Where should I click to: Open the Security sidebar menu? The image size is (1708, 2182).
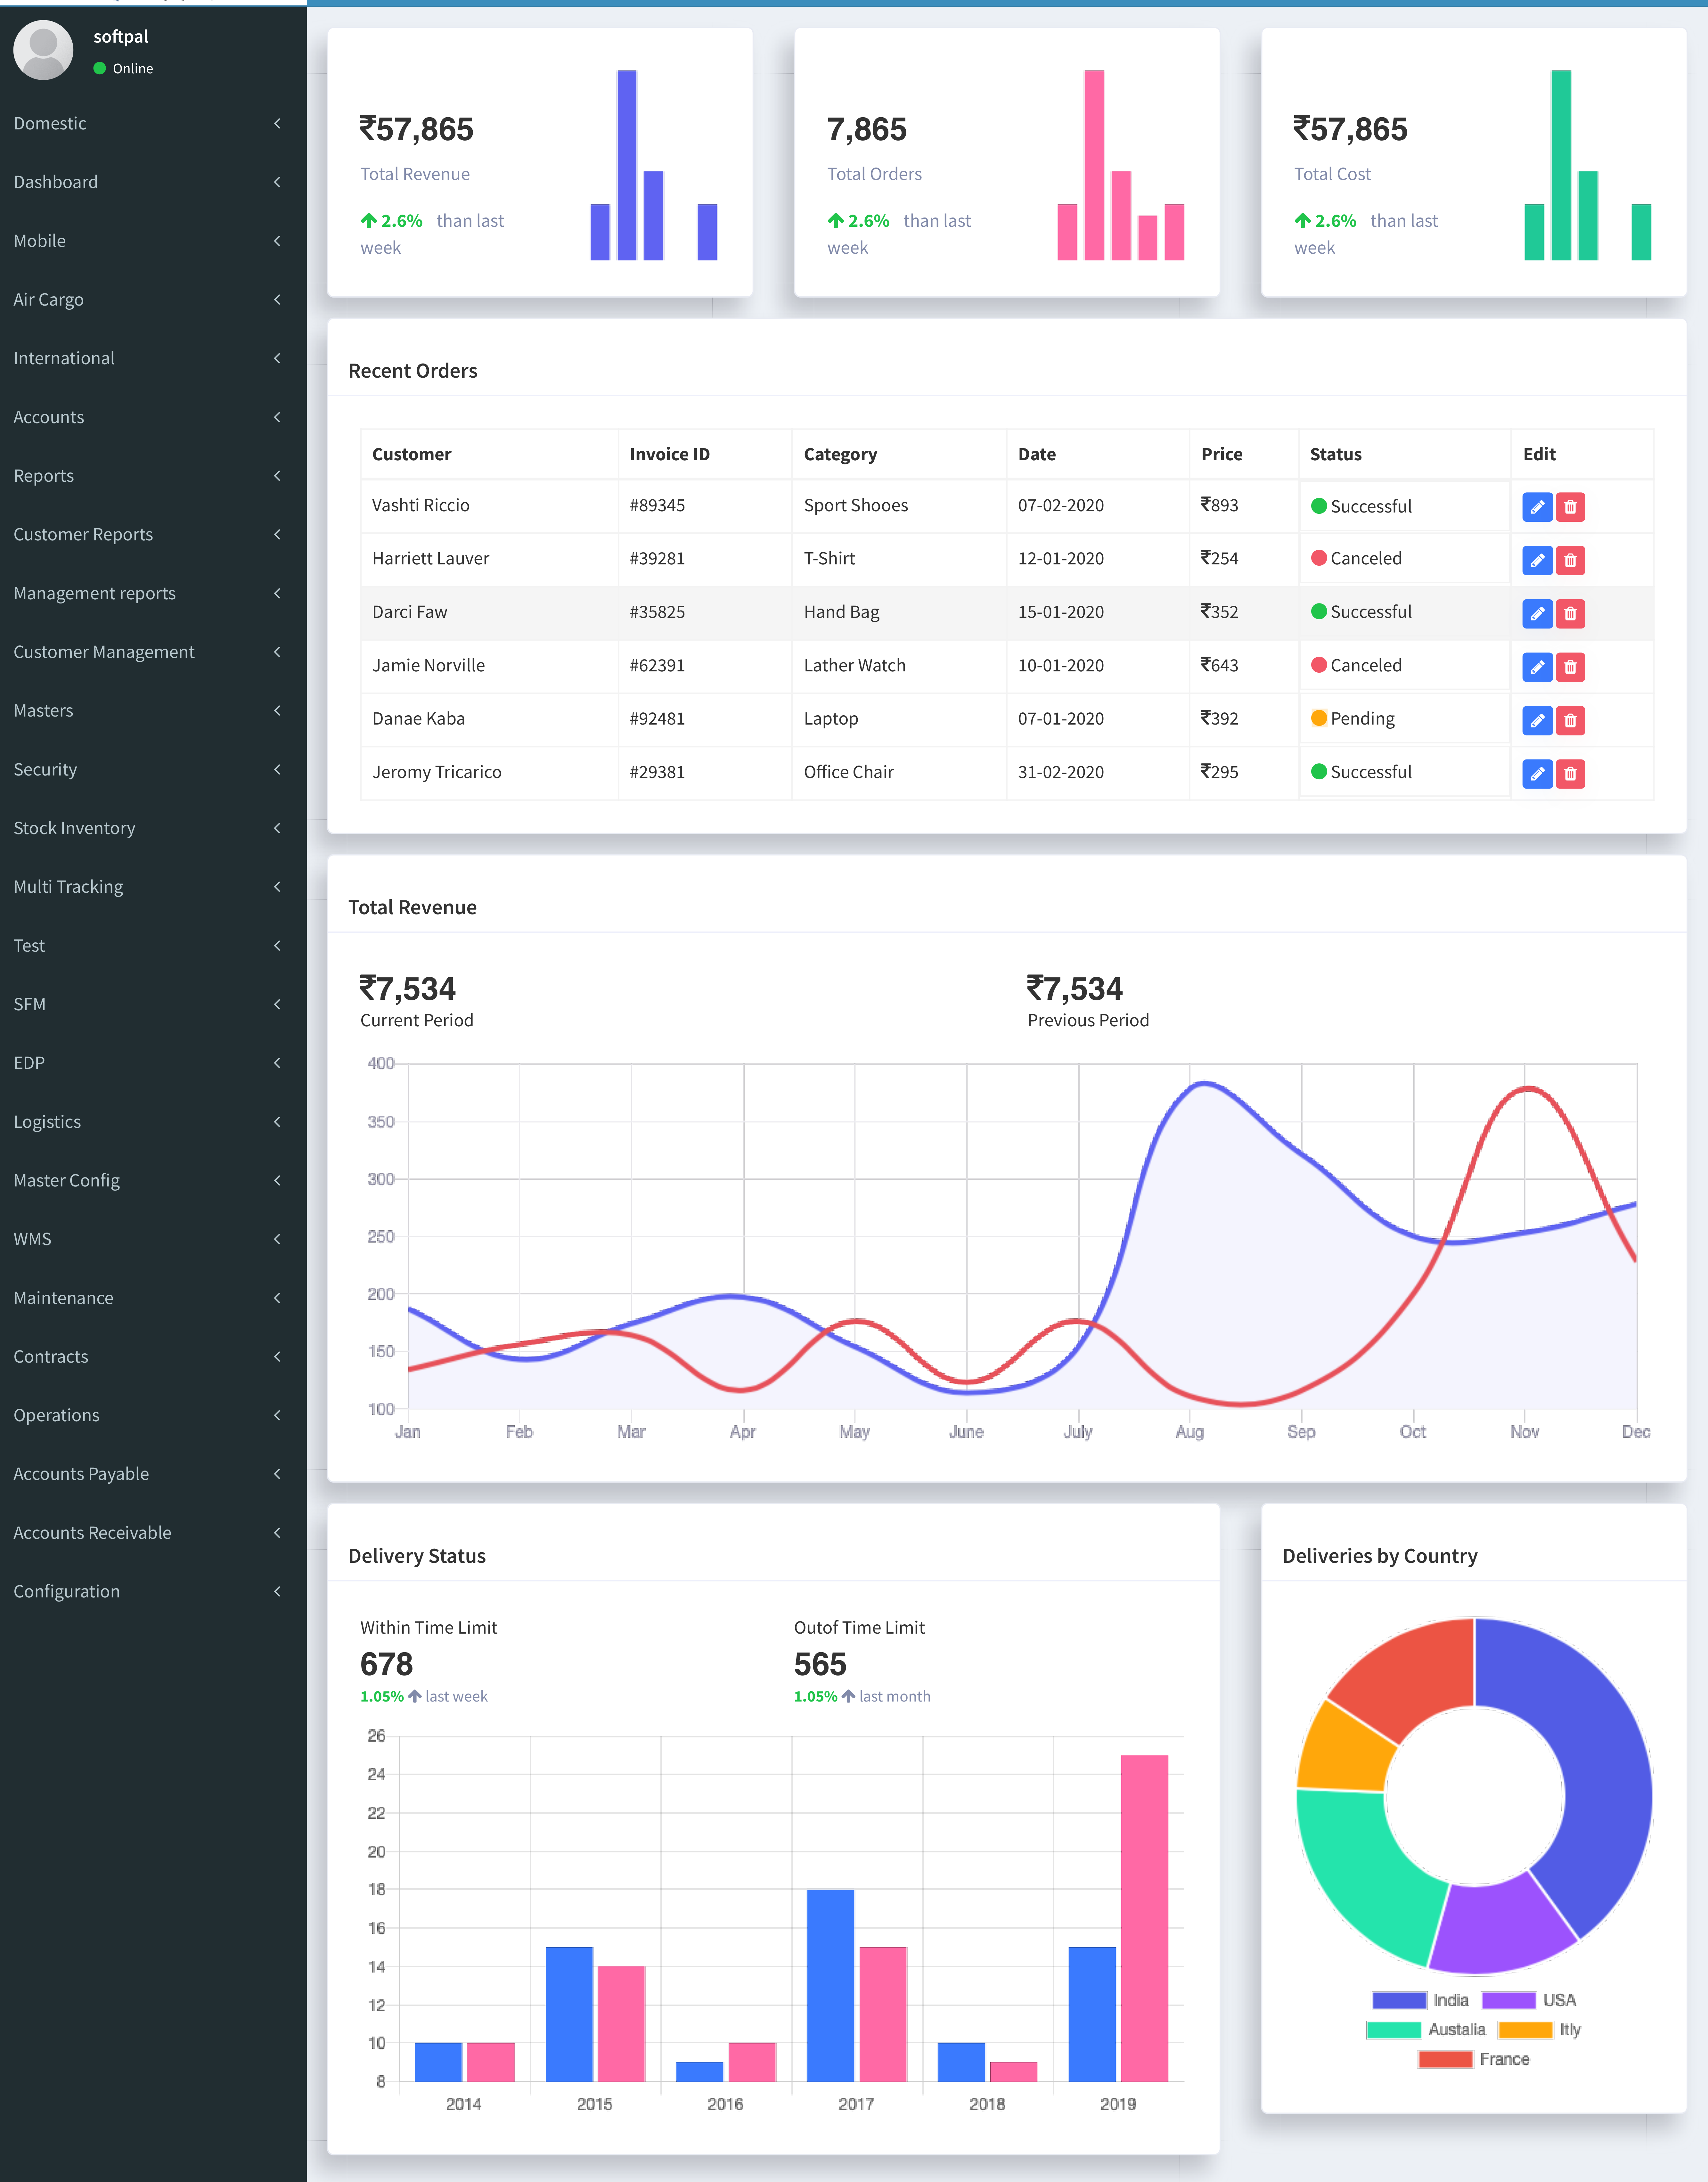point(153,769)
